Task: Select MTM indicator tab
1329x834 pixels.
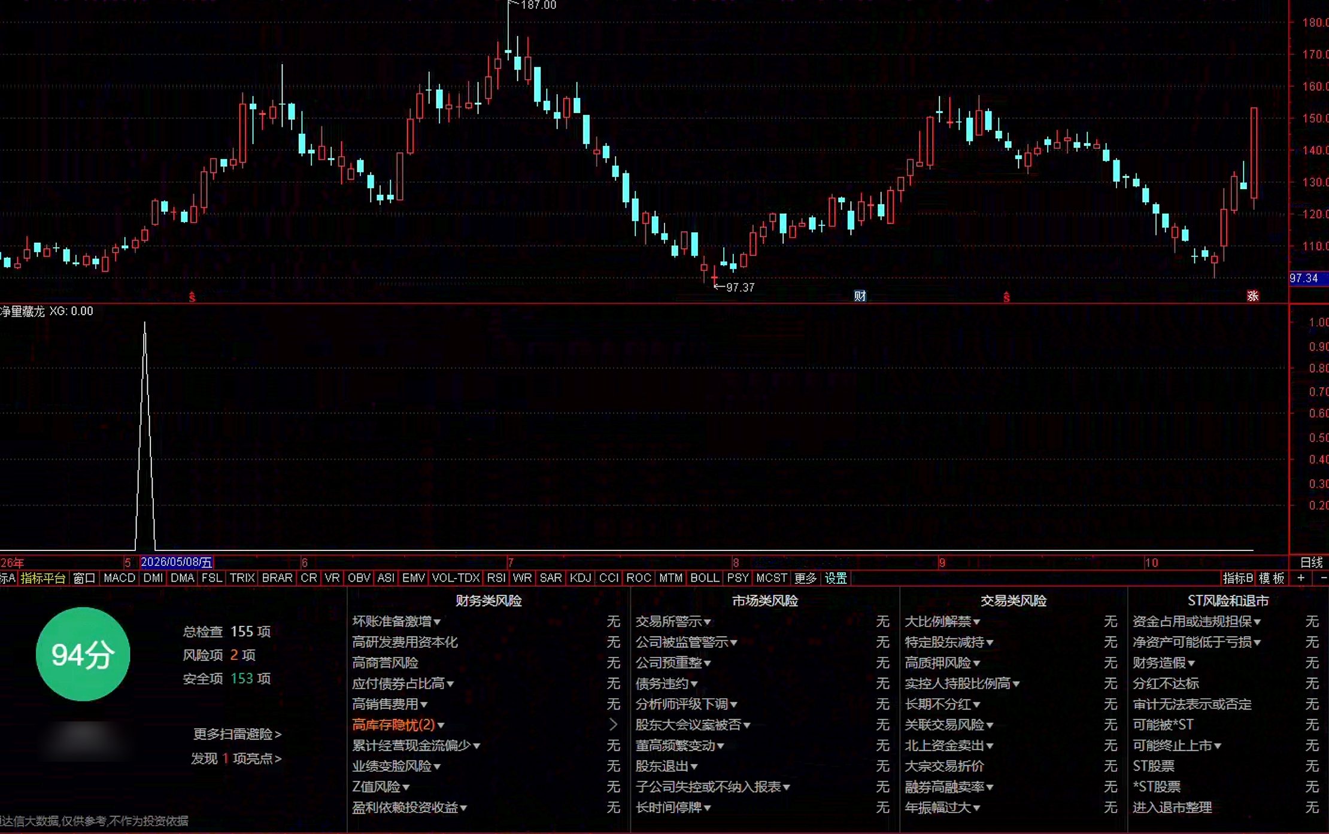Action: point(670,578)
